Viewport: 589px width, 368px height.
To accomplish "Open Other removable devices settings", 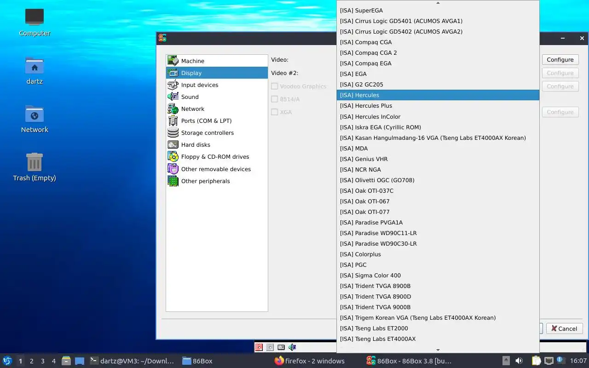I will (x=217, y=169).
